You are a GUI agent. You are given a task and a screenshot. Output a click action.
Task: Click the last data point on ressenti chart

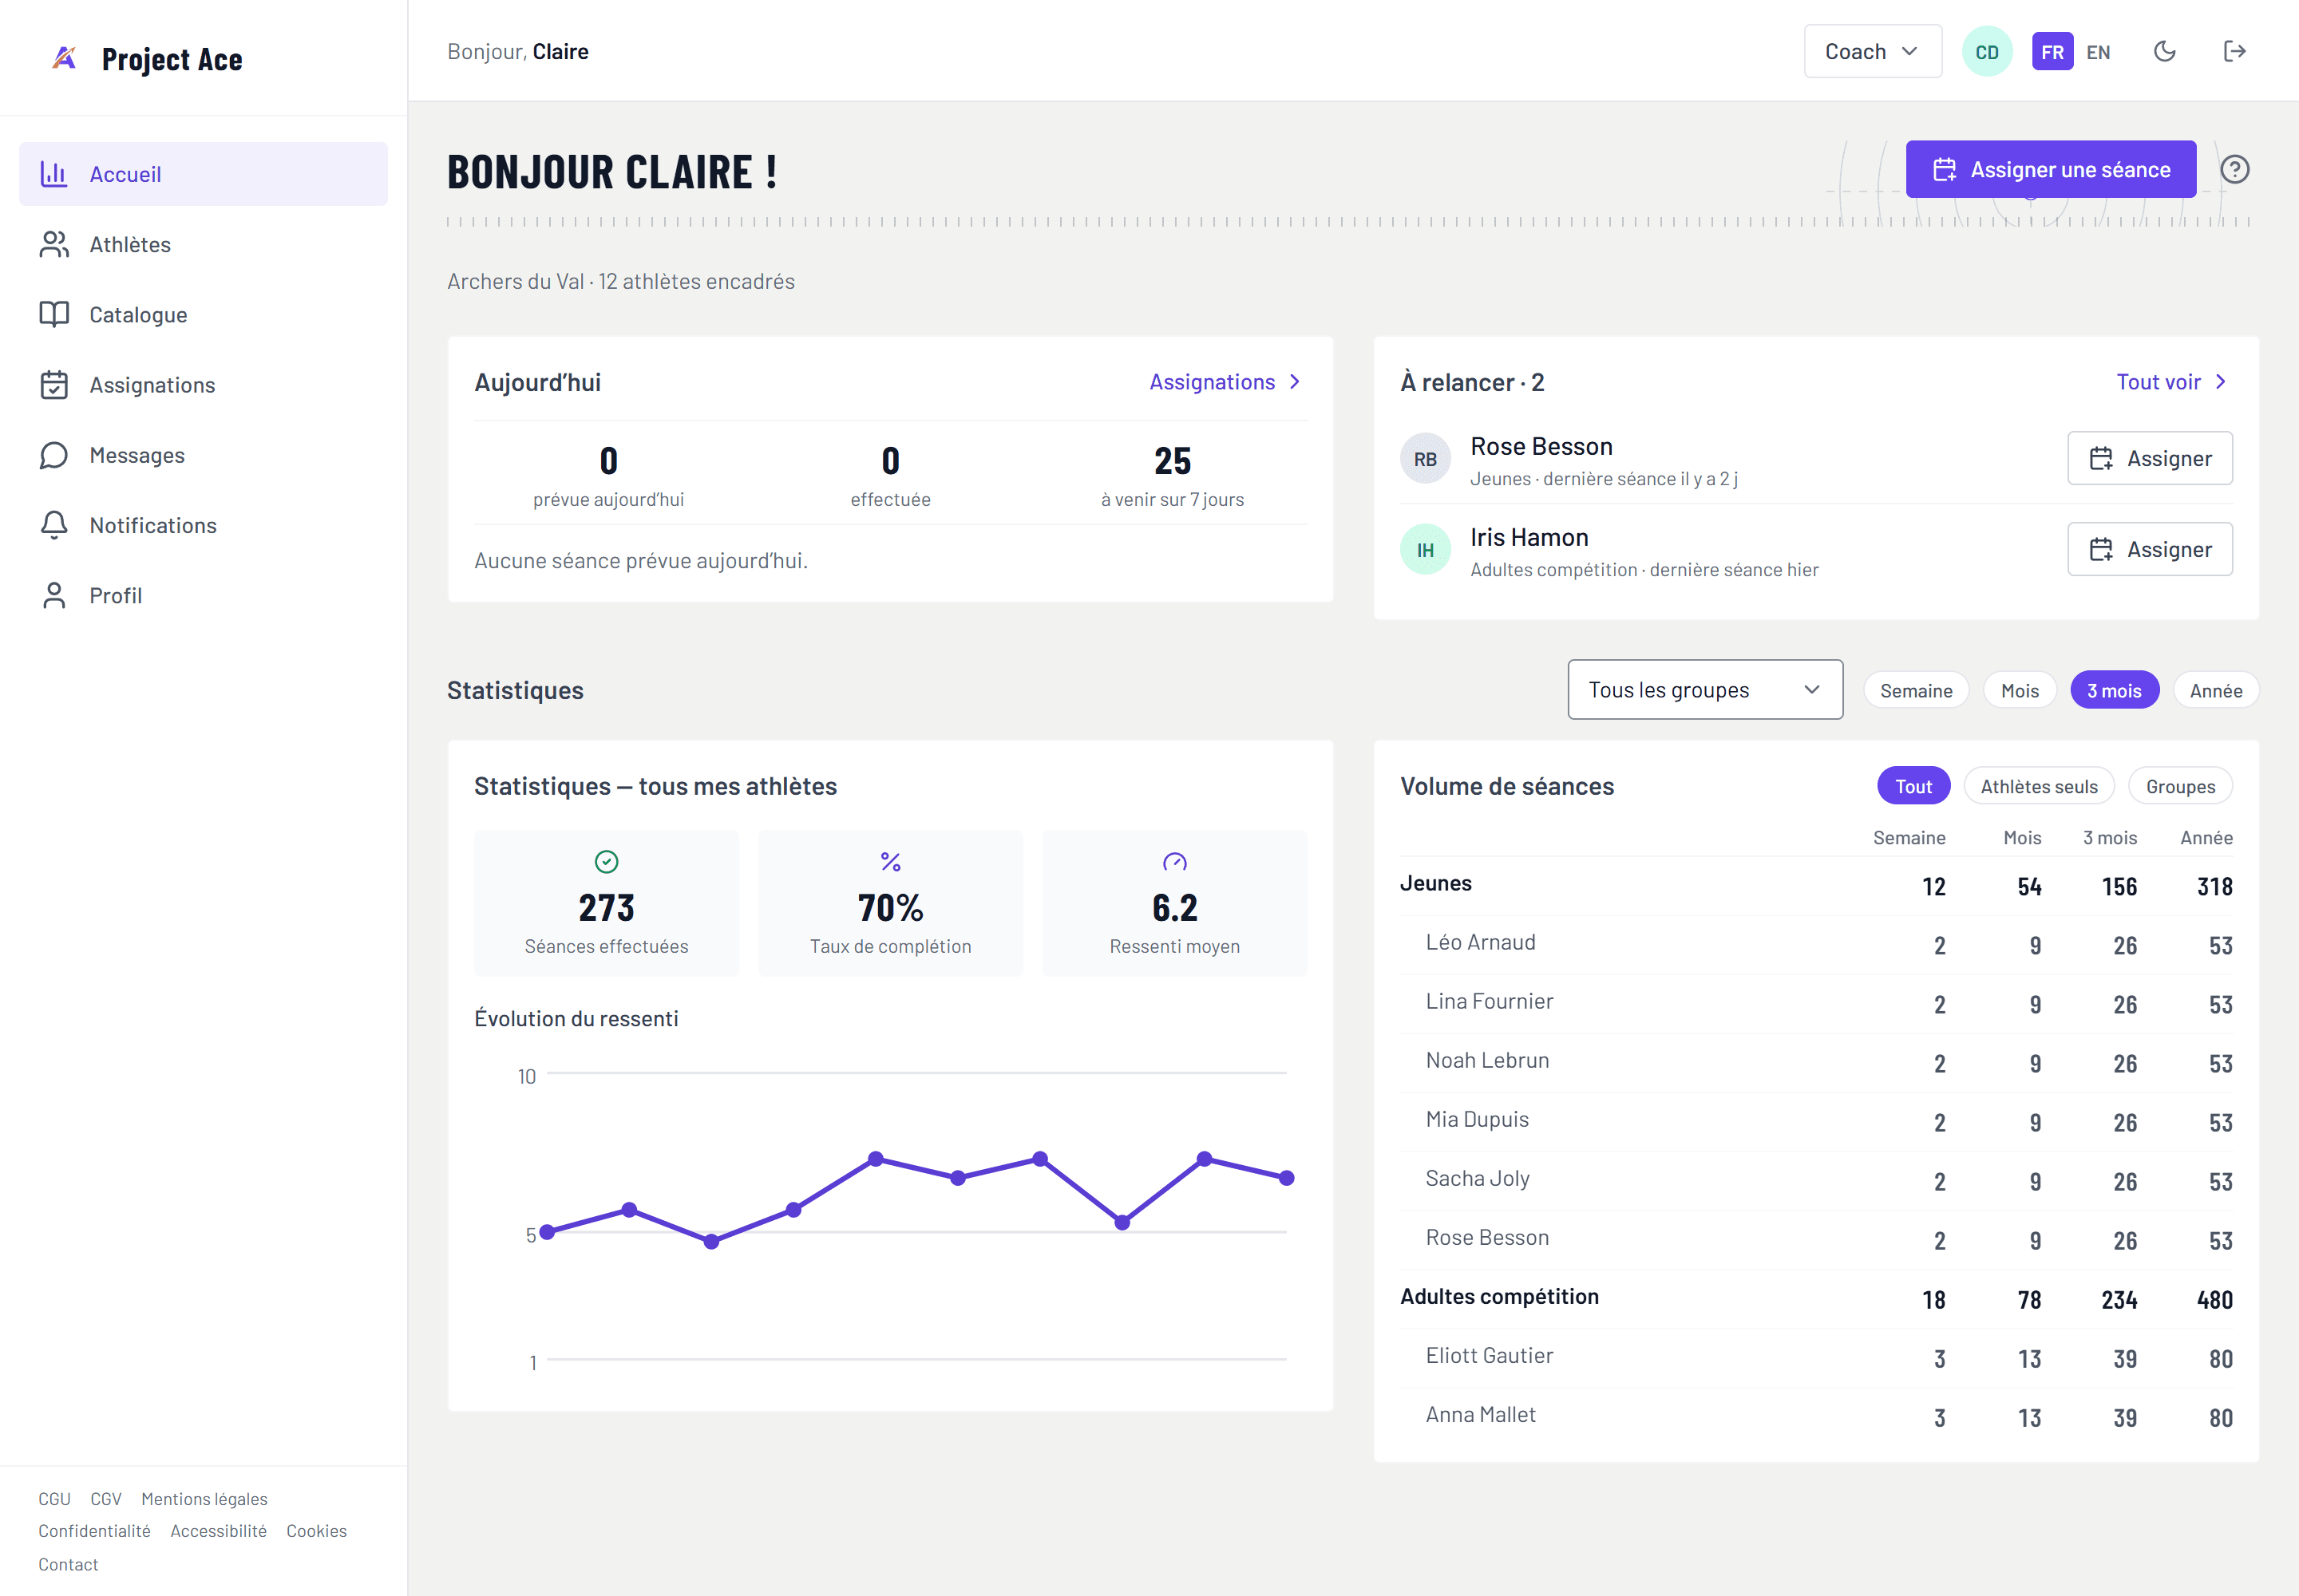pos(1287,1178)
